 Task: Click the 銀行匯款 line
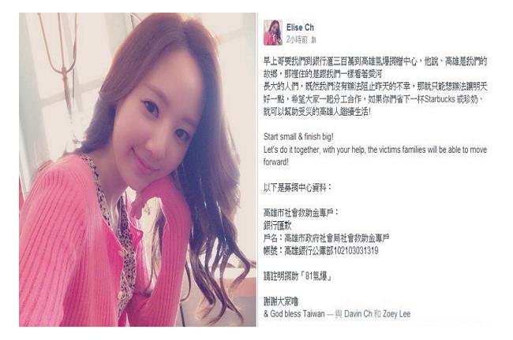[x=277, y=225]
